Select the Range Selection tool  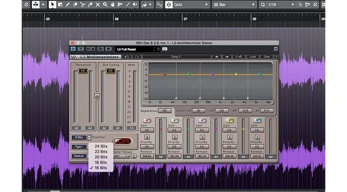coord(60,4)
